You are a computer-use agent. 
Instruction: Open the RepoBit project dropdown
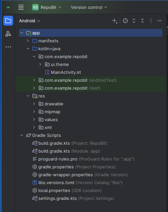47,7
